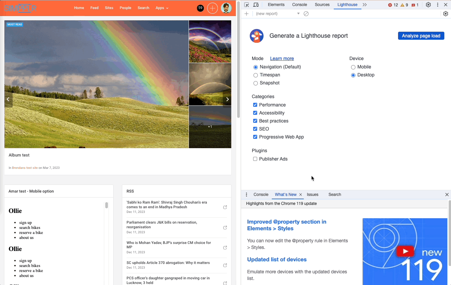Show more DevTools tabs chevron

pyautogui.click(x=365, y=5)
